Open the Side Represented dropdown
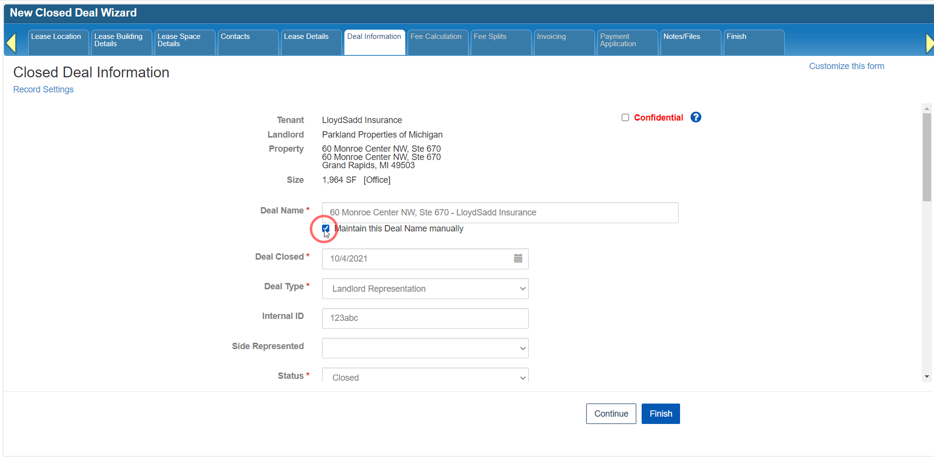This screenshot has height=458, width=934. [425, 348]
